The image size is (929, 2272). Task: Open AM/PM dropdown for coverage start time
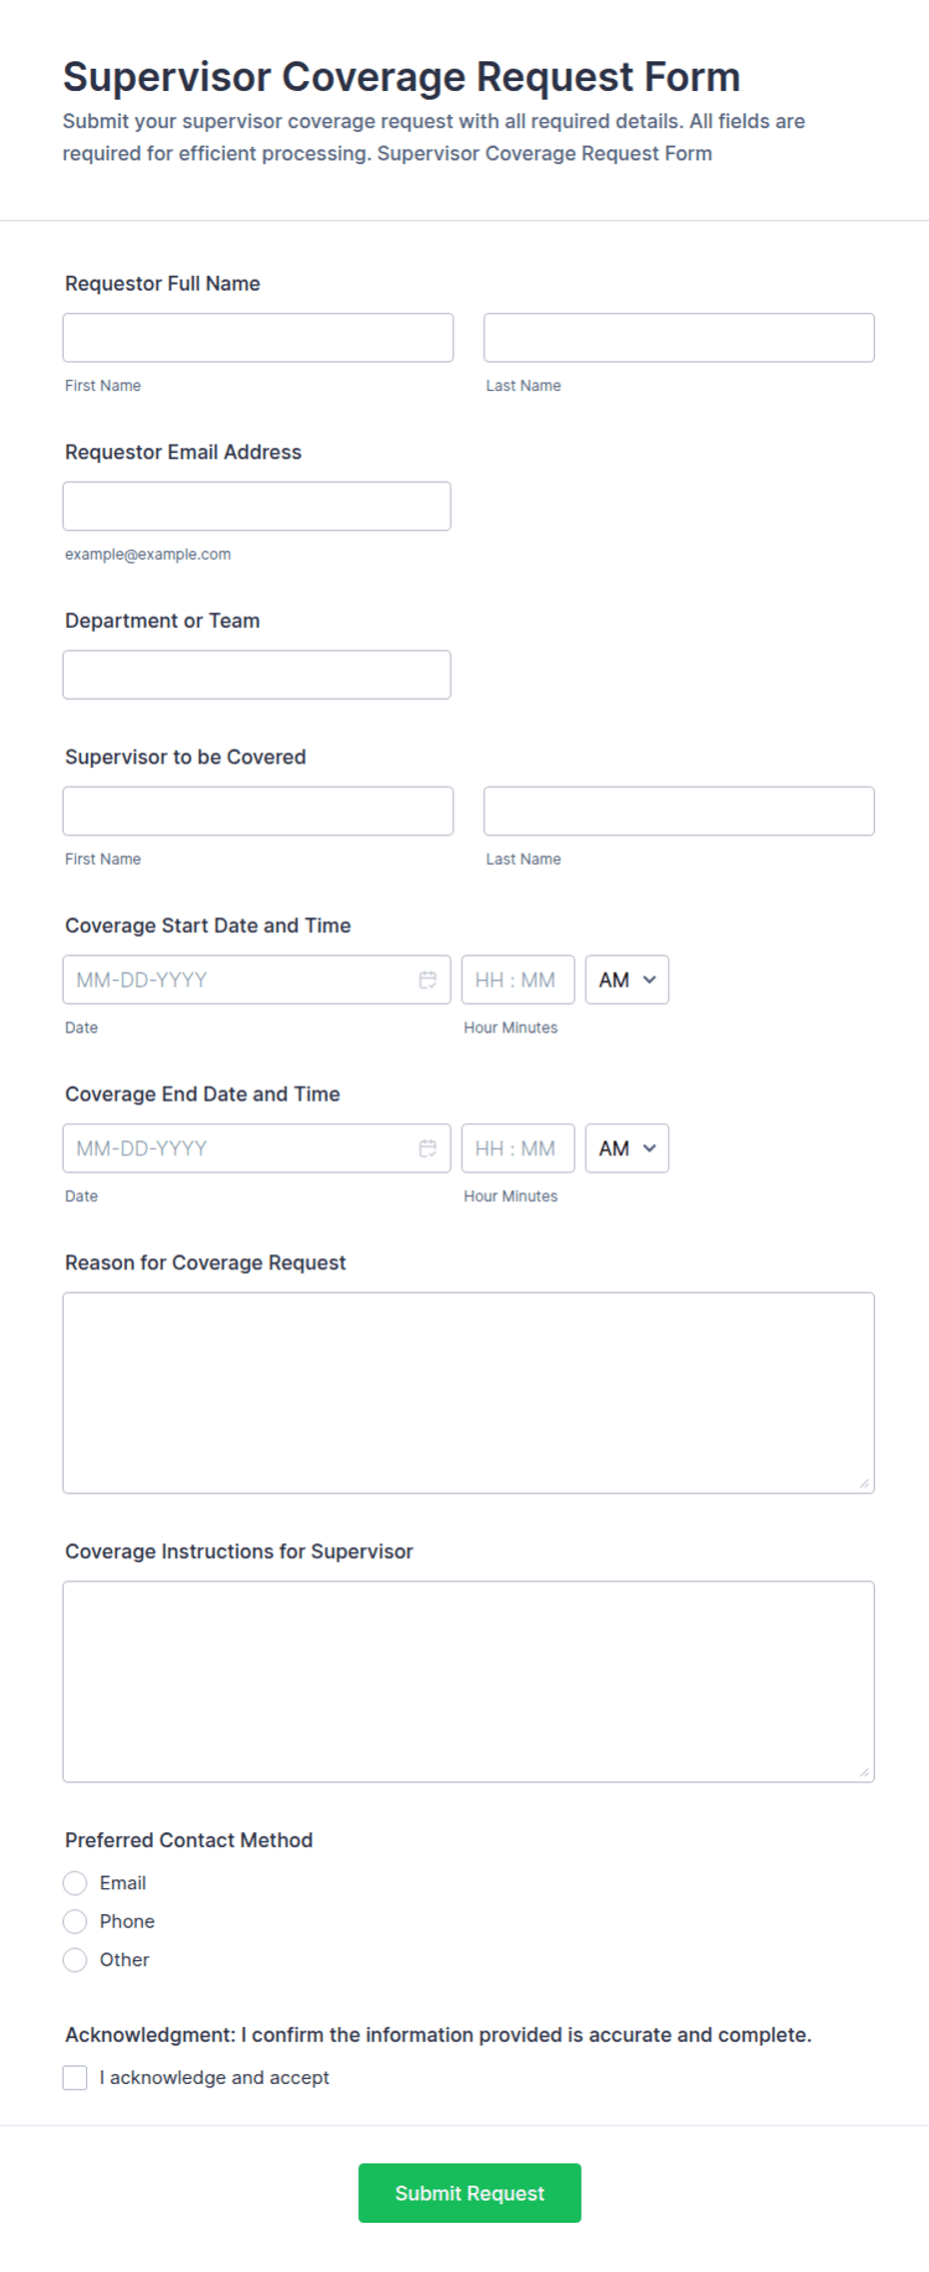coord(626,980)
